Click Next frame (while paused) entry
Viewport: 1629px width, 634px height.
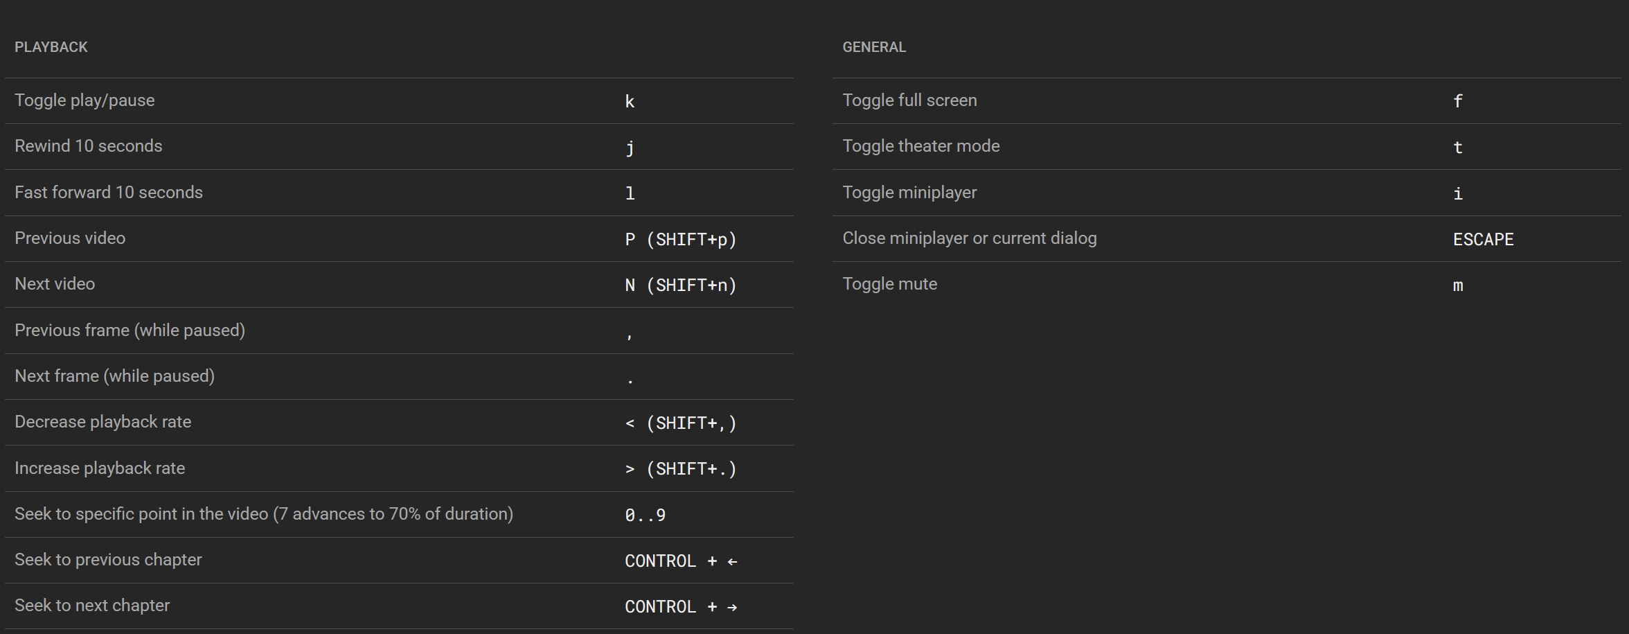(399, 377)
